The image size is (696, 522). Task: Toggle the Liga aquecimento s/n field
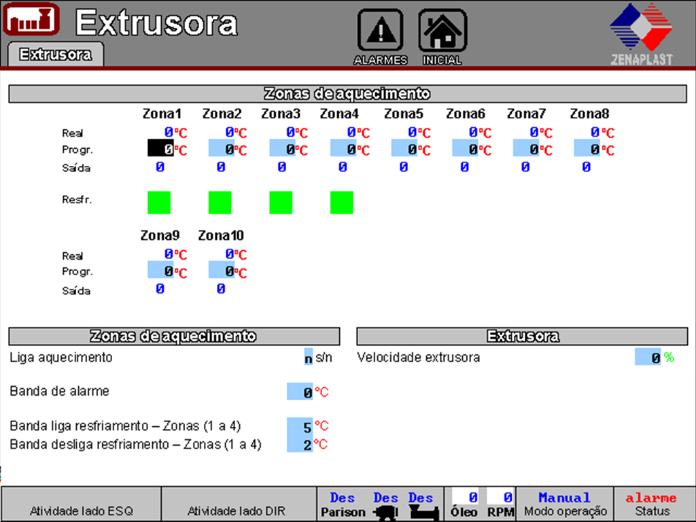point(308,358)
